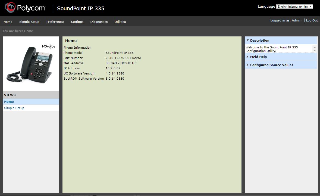The width and height of the screenshot is (320, 196).
Task: Click the HDvoice logo beside the phone
Action: (x=49, y=46)
